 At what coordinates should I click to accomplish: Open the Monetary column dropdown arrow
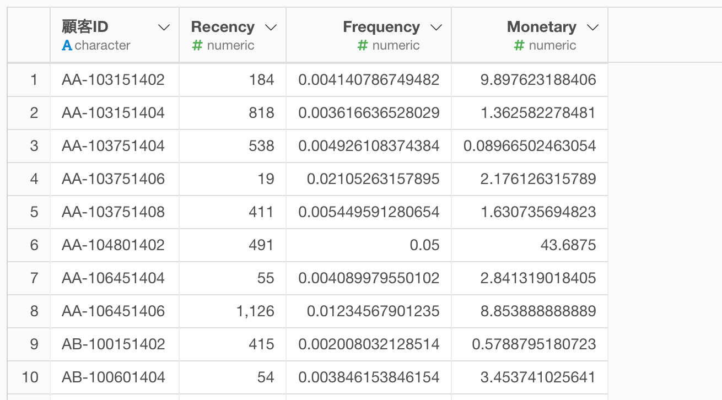point(592,28)
